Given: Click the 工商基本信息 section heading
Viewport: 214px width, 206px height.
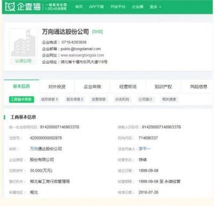Looking at the screenshot, I should click(x=23, y=117).
